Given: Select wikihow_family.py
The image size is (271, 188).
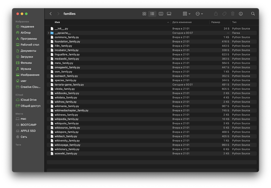Looking at the screenshot, I should pos(152,102).
